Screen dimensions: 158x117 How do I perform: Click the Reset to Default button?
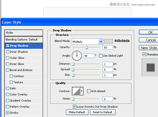pyautogui.click(x=103, y=112)
